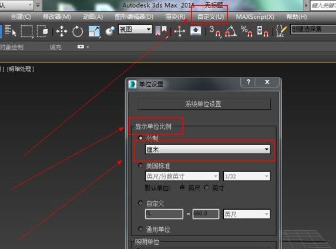
Task: Toggle keyboard shortcut override icon
Action: point(196,31)
